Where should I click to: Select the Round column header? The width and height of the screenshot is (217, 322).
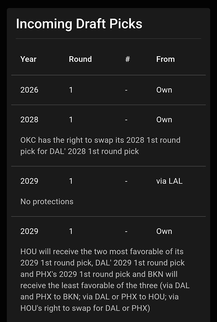pos(80,59)
